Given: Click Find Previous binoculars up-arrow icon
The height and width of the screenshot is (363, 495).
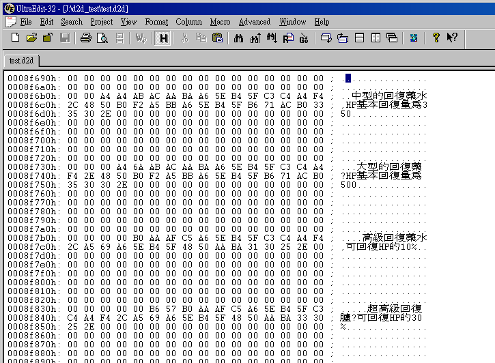Looking at the screenshot, I should [255, 38].
